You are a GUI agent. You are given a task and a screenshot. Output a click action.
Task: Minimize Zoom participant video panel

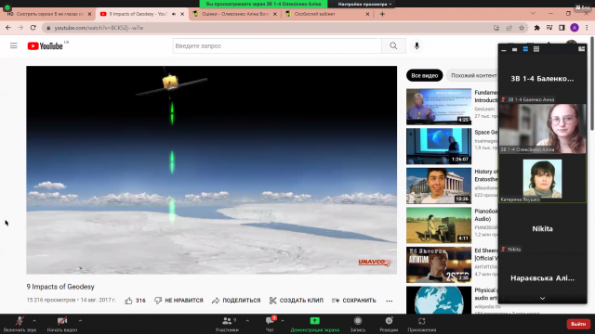[x=504, y=49]
